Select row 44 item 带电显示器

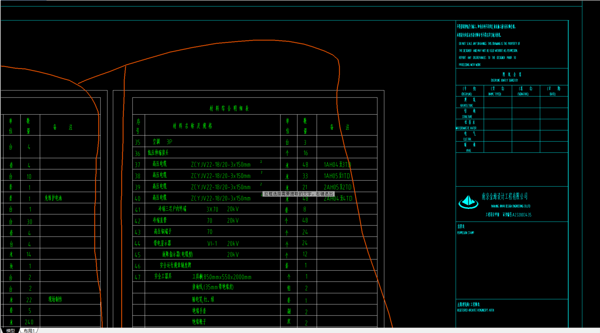[162, 243]
